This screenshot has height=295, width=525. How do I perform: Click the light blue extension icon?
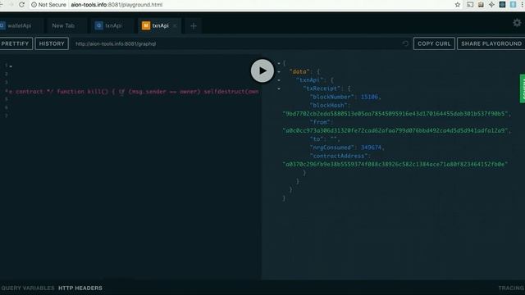(x=513, y=5)
